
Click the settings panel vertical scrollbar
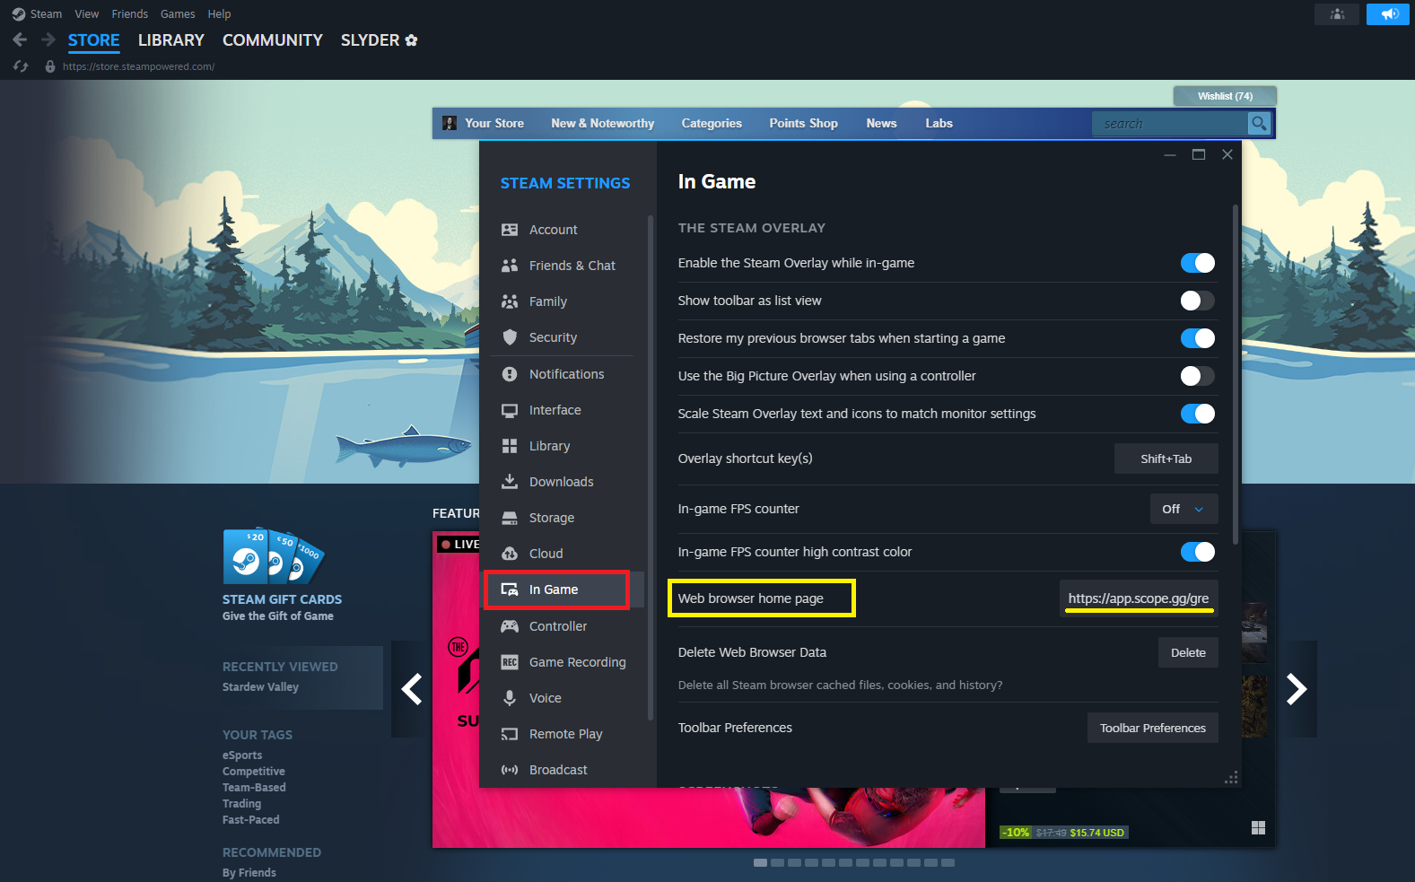click(x=1236, y=377)
